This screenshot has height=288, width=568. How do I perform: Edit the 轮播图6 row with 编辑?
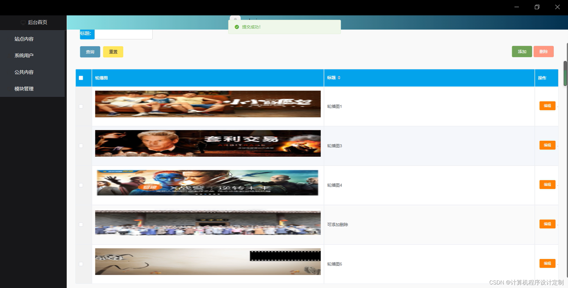(547, 263)
